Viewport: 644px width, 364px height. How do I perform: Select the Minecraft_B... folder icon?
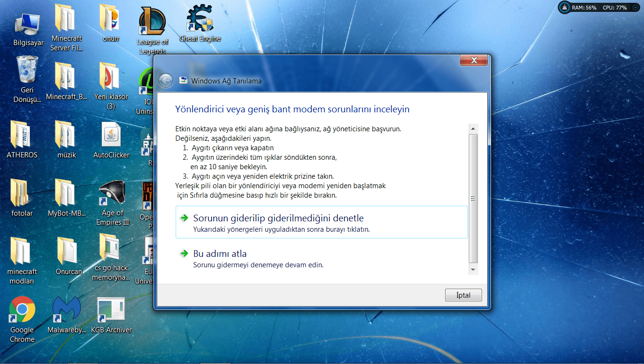(x=66, y=81)
